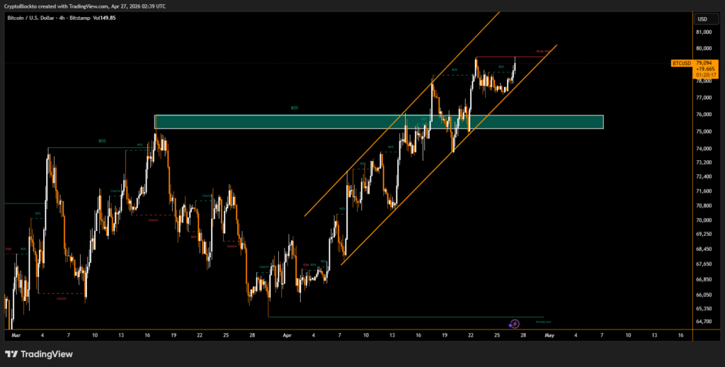Viewport: 725px width, 367px height.
Task: Click the Strong Low label at chart bottom
Action: click(544, 321)
